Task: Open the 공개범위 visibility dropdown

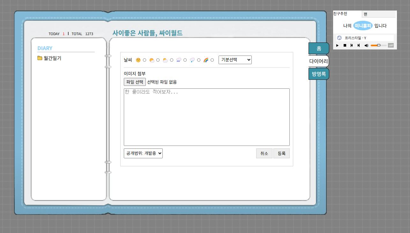Action: point(143,153)
